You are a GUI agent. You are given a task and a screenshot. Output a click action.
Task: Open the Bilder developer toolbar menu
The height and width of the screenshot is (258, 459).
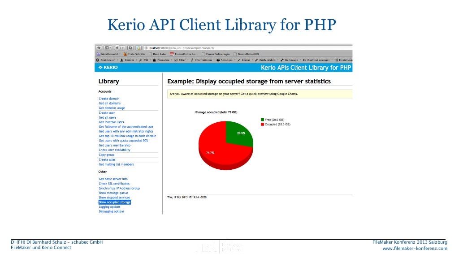182,60
